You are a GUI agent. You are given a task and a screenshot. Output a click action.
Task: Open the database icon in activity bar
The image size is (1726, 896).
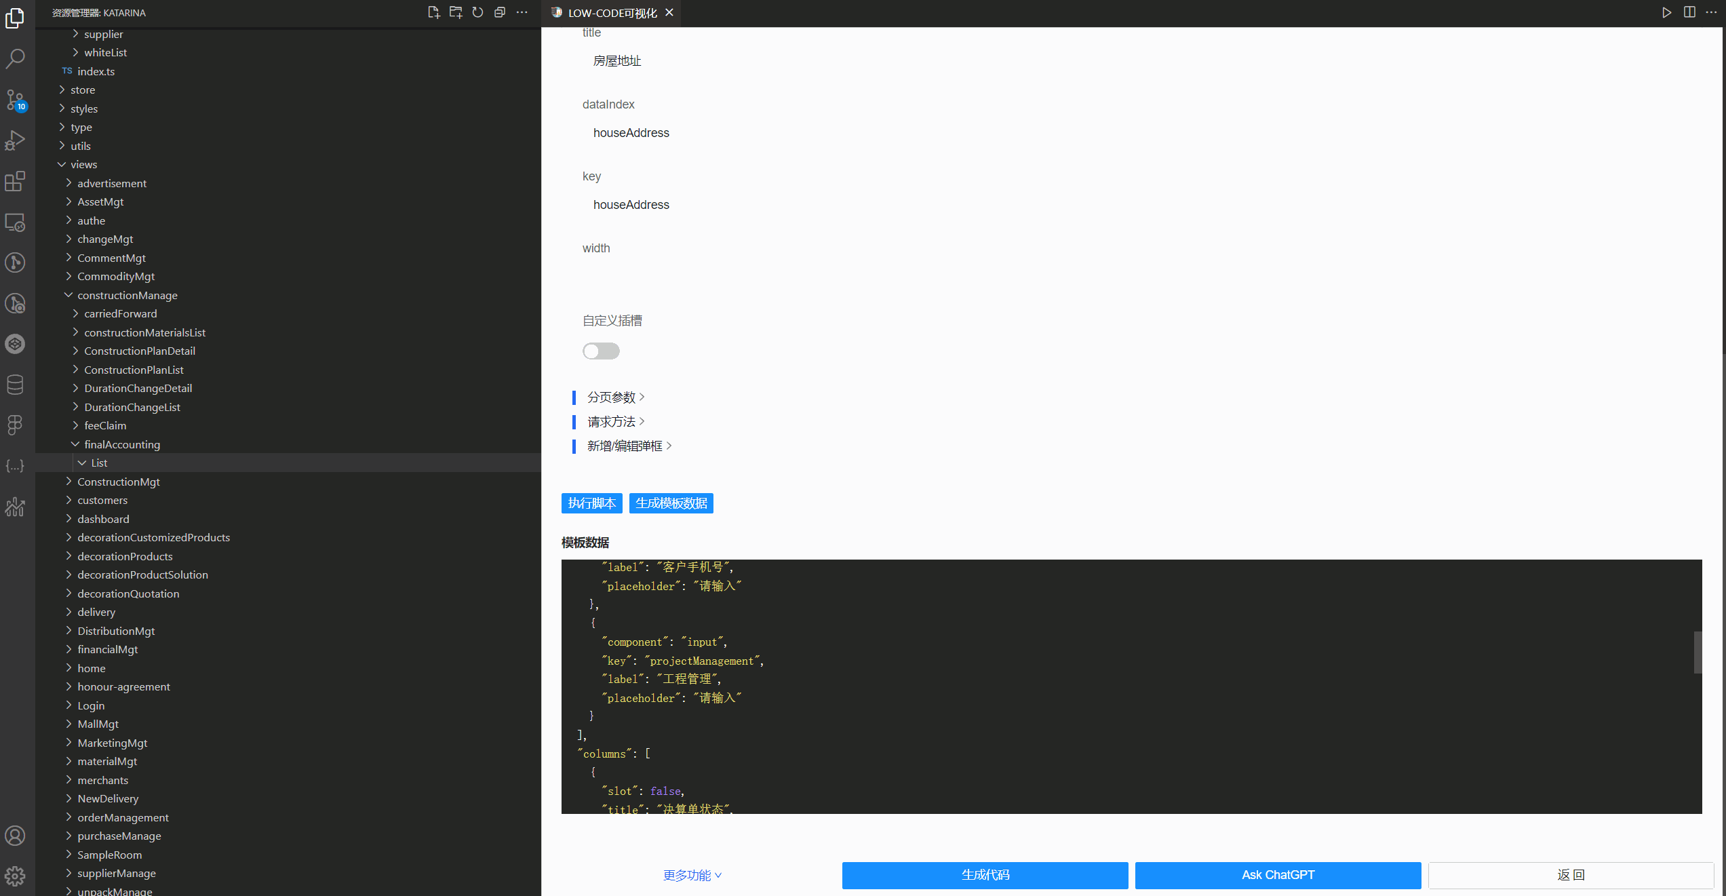tap(15, 385)
